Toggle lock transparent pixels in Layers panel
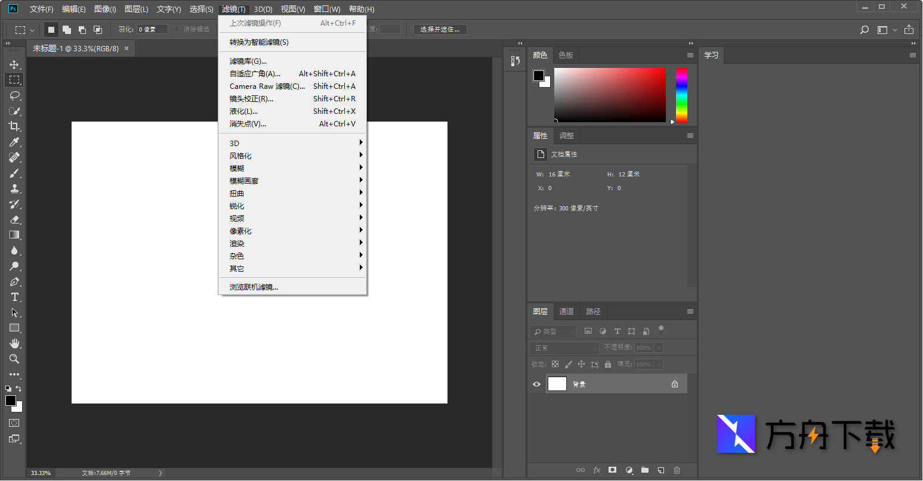Image resolution: width=923 pixels, height=481 pixels. (554, 364)
